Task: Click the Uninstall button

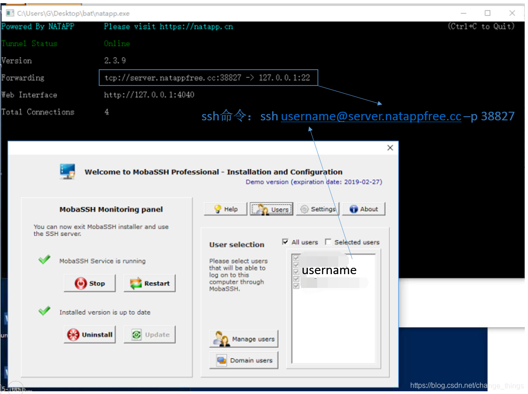Action: [90, 334]
